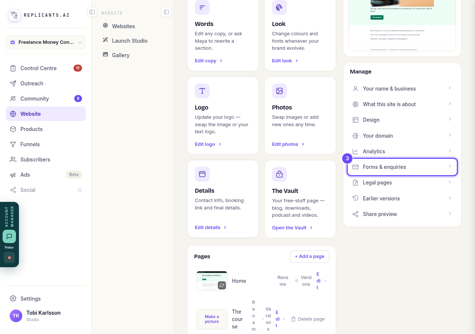Open the Freelance Money Con... workspace dropdown
The image size is (475, 334).
pos(46,42)
